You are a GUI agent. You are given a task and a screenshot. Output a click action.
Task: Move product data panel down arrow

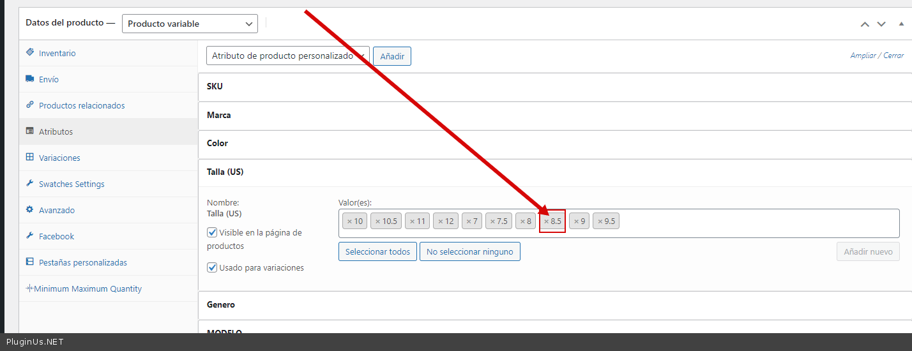(x=881, y=24)
